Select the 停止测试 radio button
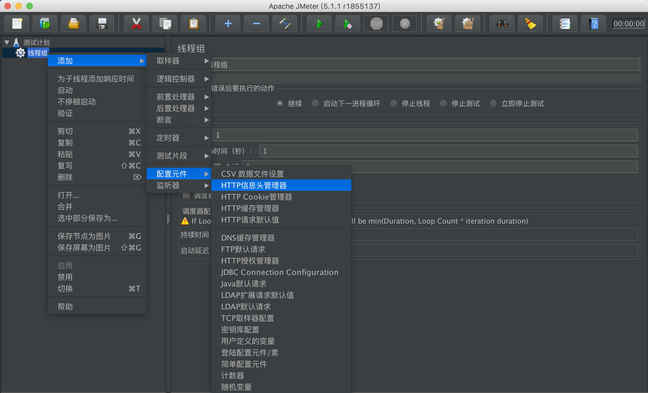Screen dimensions: 648x393 tap(443, 104)
